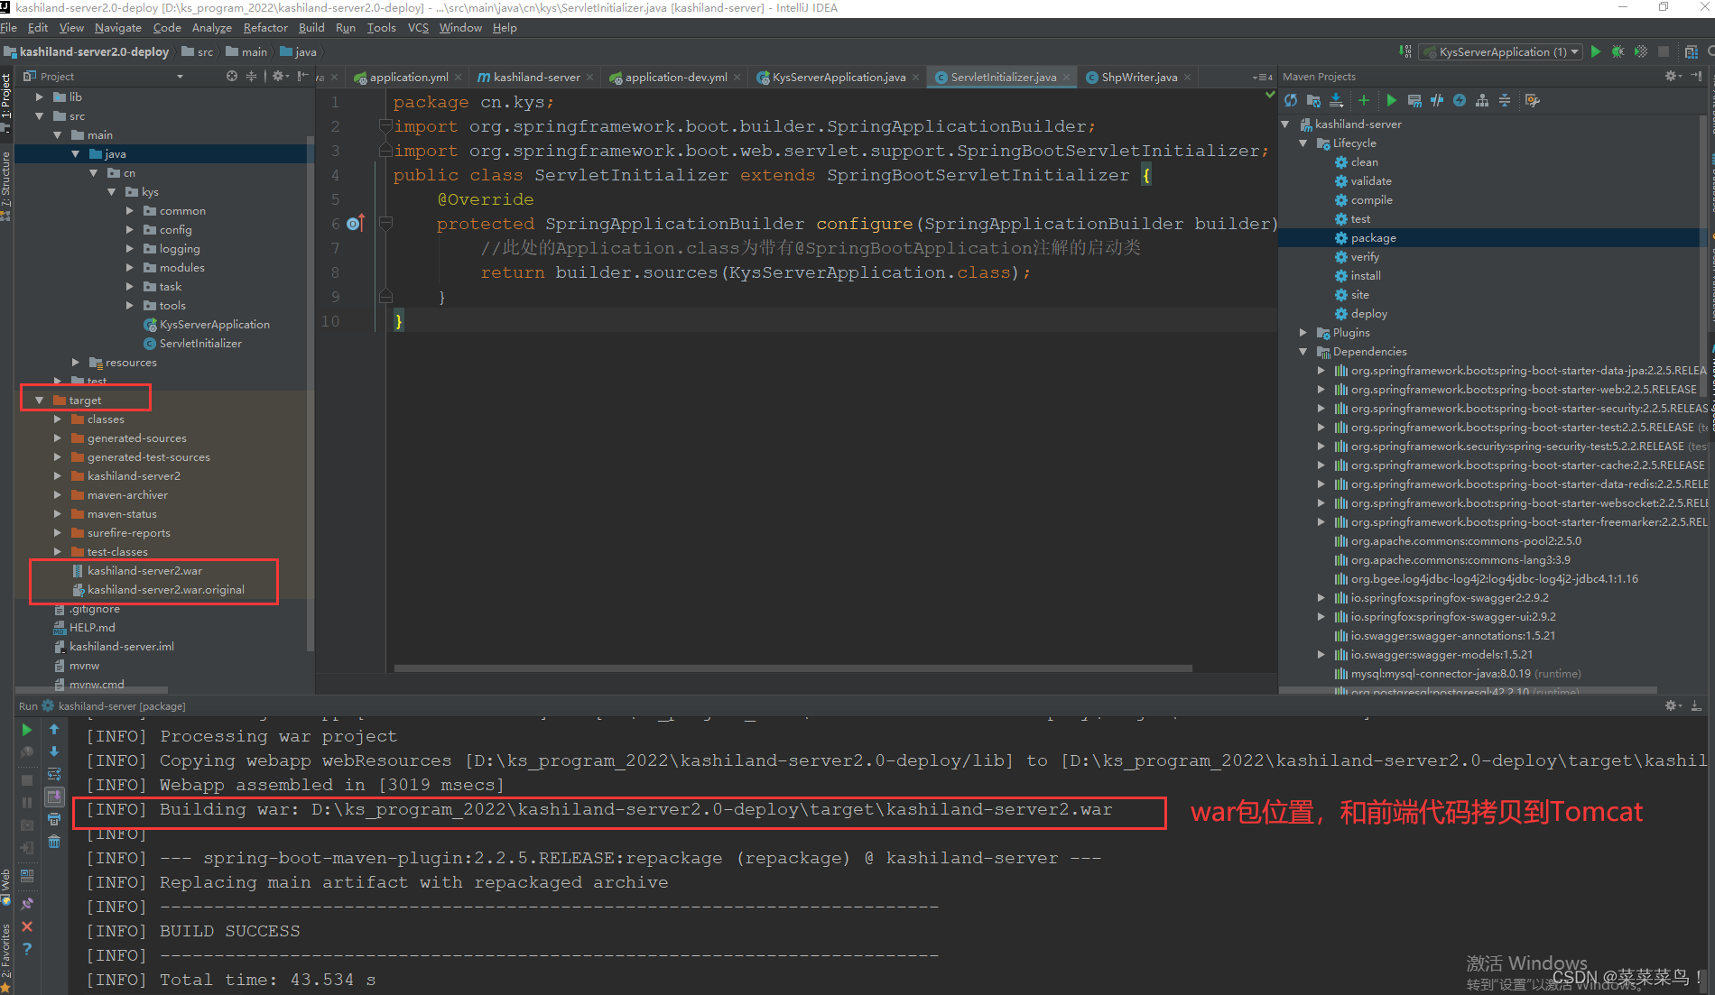Run KysServerApplication with green play button

point(1596,51)
